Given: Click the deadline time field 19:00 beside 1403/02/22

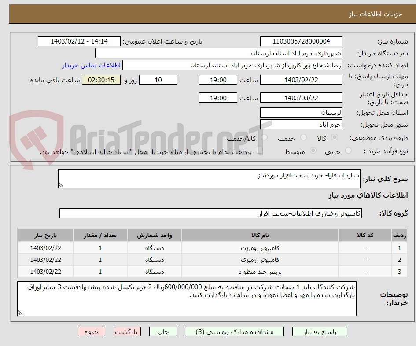Looking at the screenshot, I should [x=218, y=80].
